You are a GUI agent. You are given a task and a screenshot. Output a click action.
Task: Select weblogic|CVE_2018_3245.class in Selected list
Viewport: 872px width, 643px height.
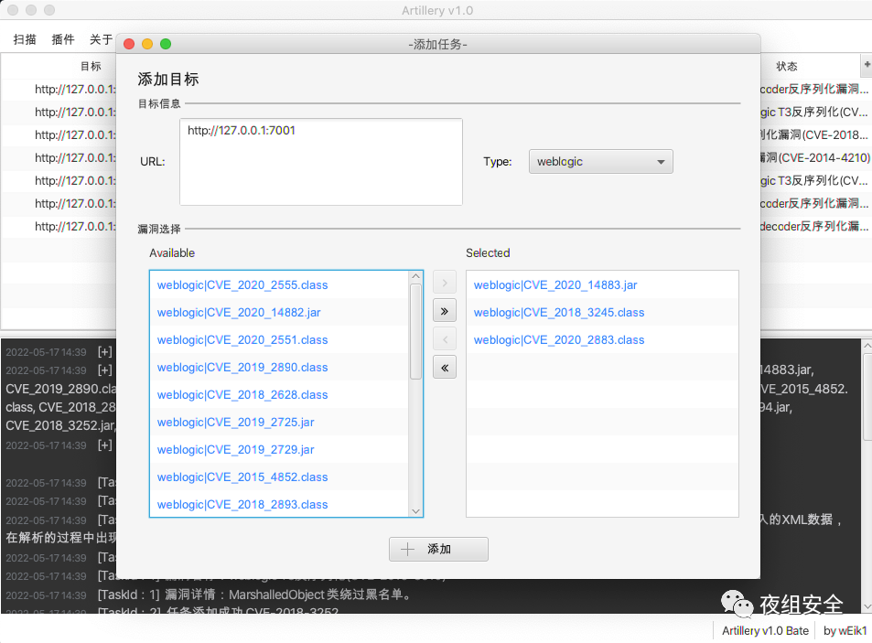tap(602, 312)
